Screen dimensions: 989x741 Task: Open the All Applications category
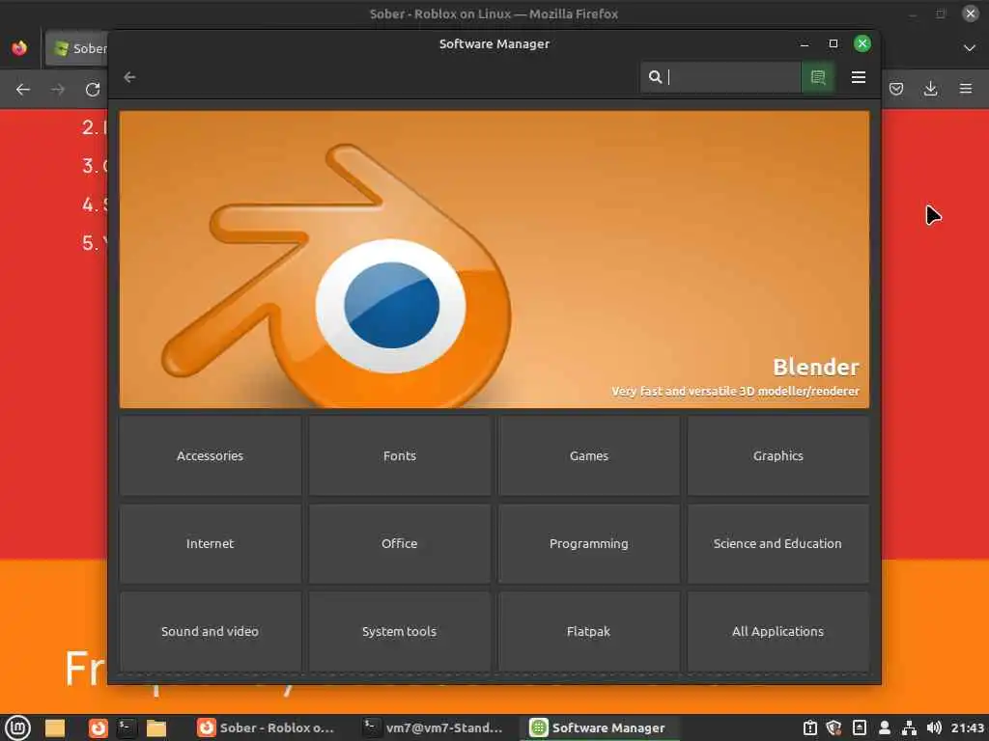click(x=777, y=631)
